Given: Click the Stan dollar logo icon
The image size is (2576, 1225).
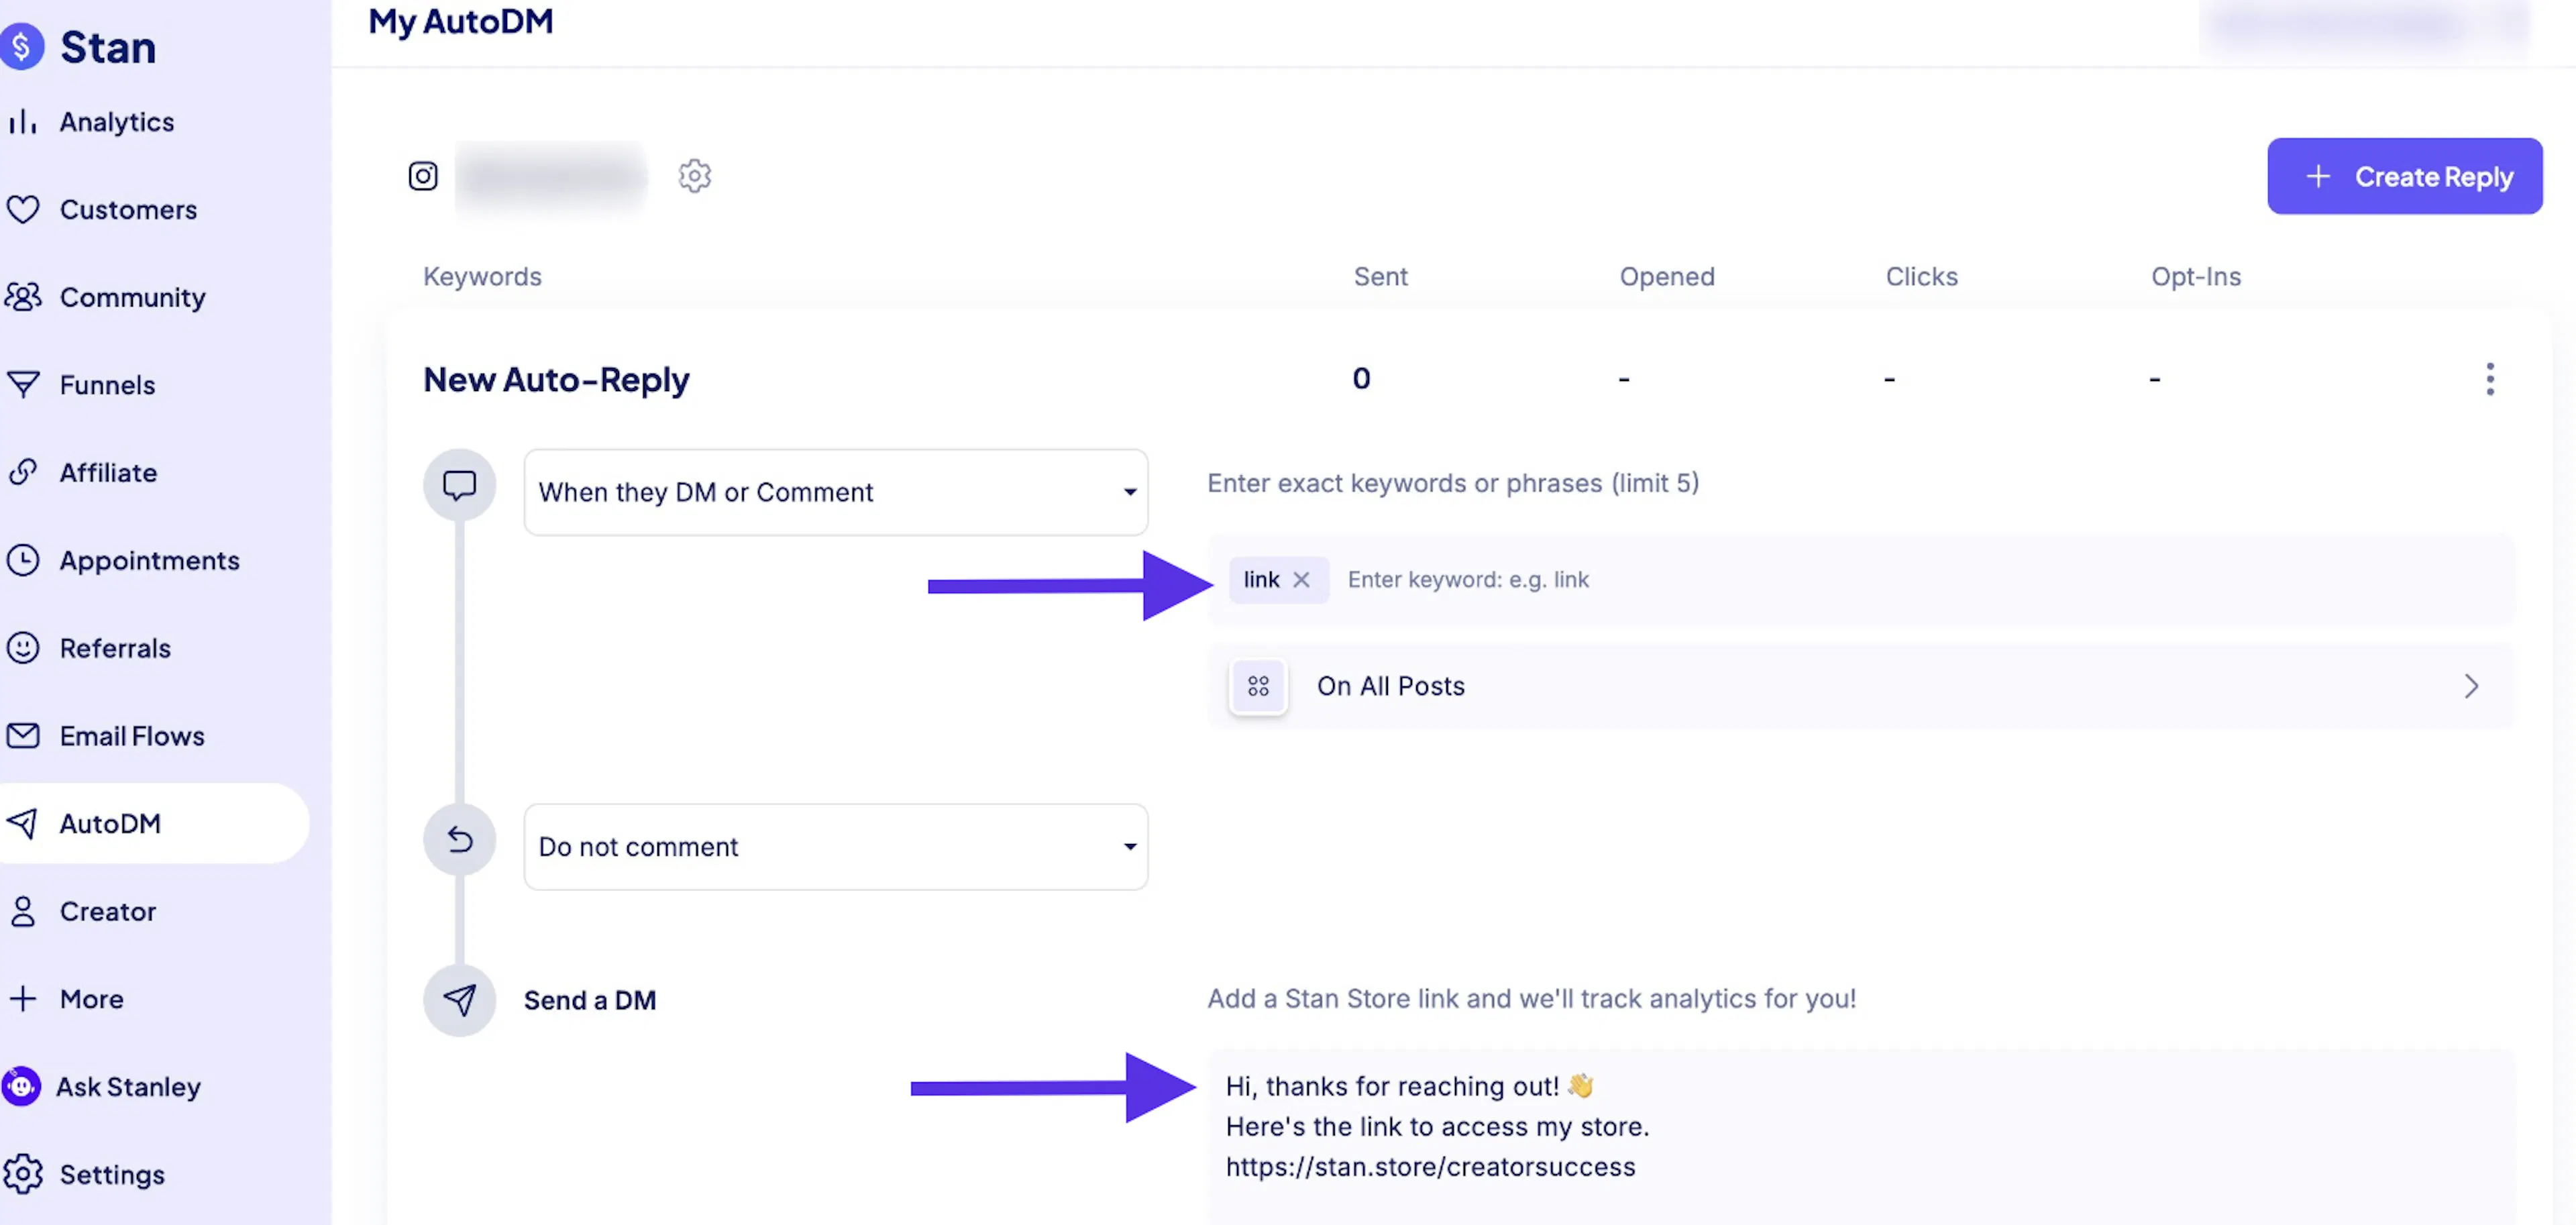Looking at the screenshot, I should coord(21,47).
